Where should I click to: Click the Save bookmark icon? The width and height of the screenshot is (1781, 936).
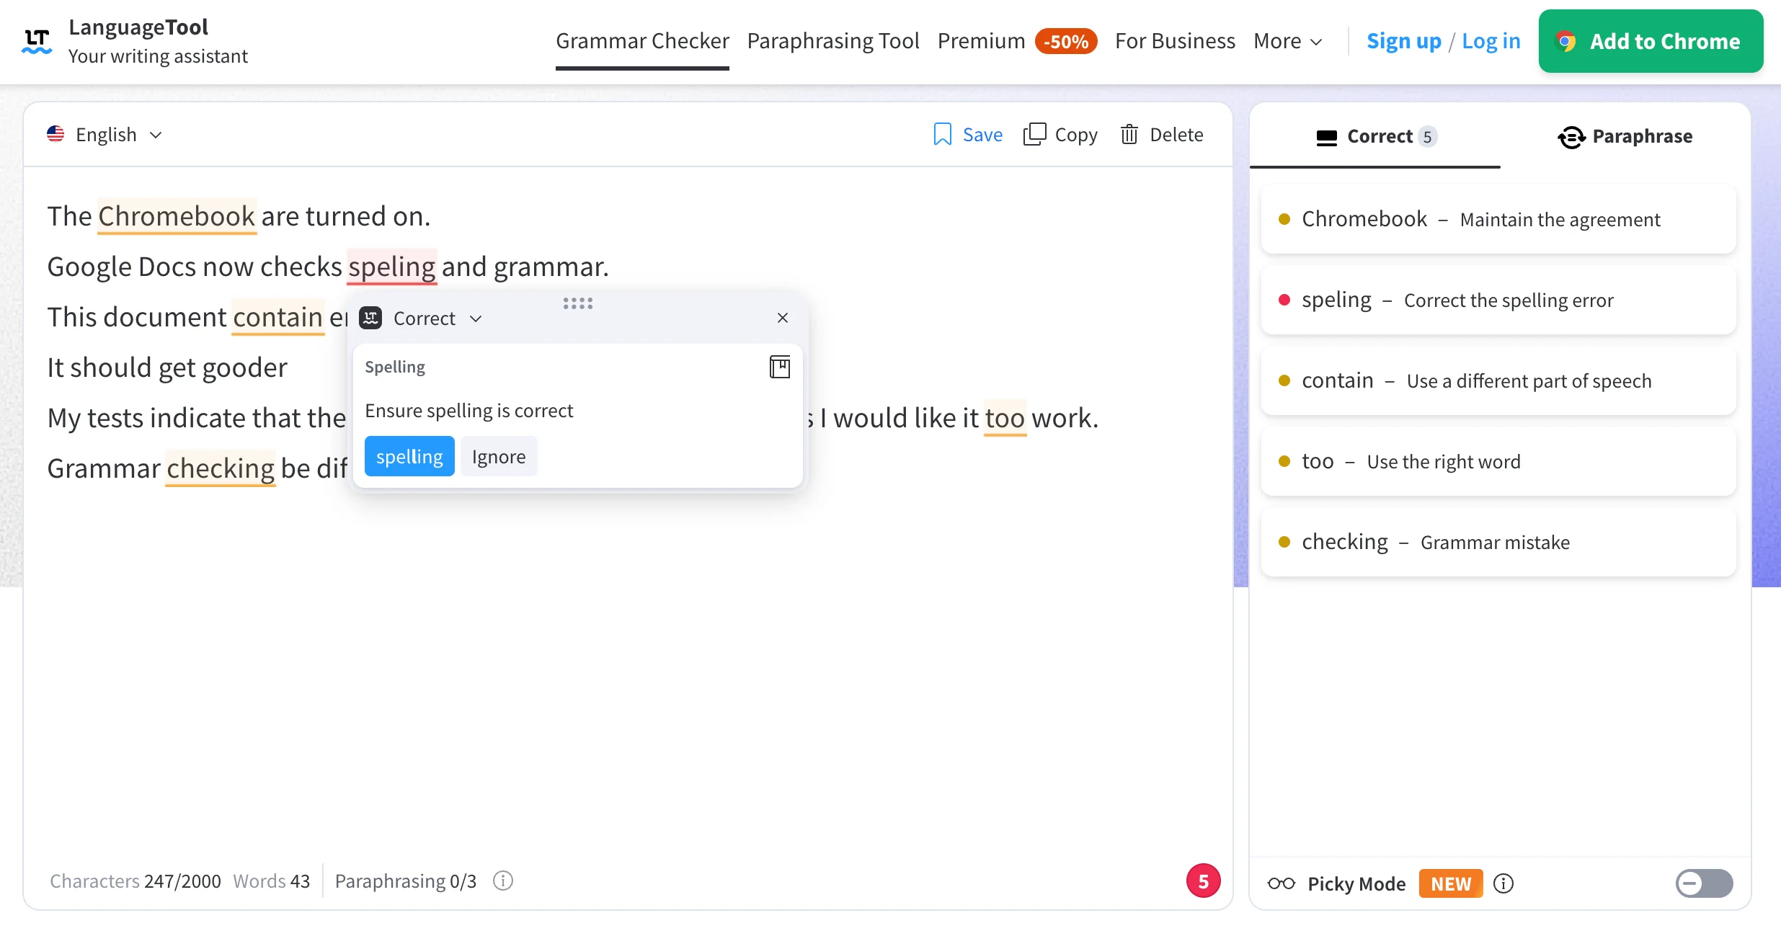click(942, 135)
